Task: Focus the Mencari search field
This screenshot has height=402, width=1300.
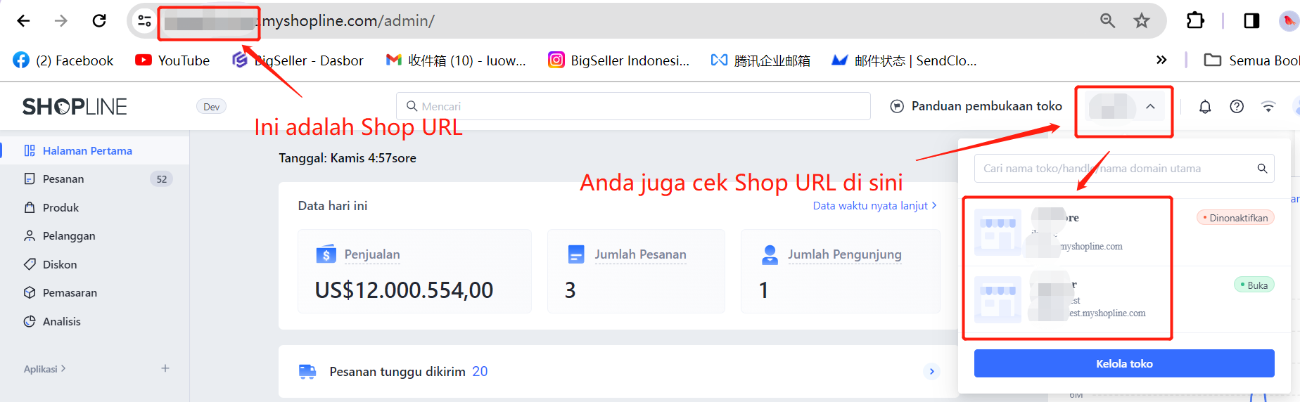Action: pos(633,106)
